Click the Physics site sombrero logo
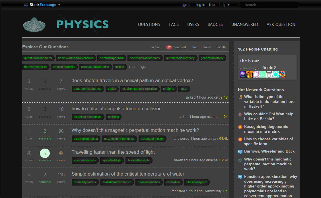Viewport: 321px width, 198px height. (x=34, y=24)
